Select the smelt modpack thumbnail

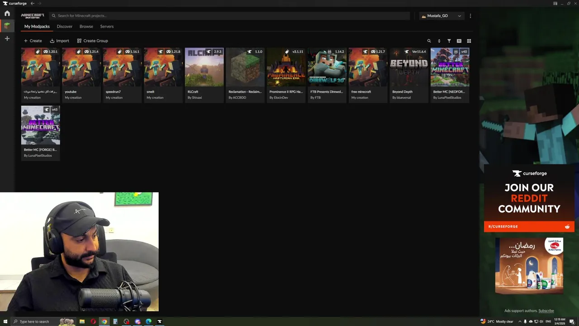(163, 67)
